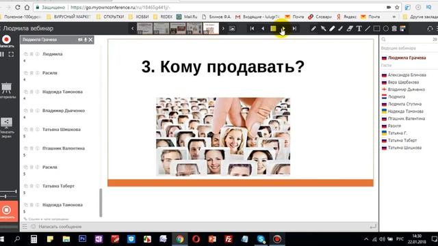This screenshot has width=438, height=246.
Task: Select Александра Блинова in guest list
Action: 407,75
